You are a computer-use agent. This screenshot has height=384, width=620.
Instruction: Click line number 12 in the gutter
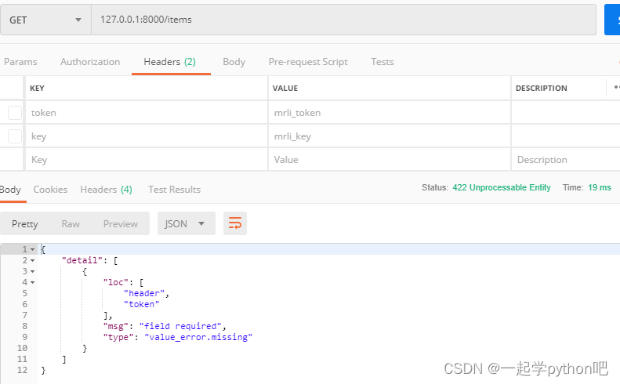click(22, 370)
